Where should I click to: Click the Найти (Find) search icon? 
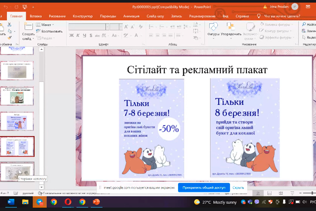click(x=304, y=25)
